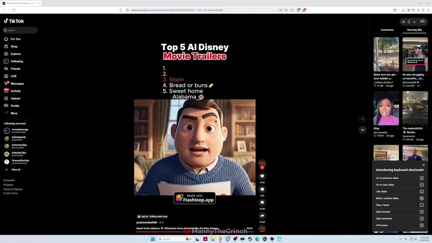The width and height of the screenshot is (432, 243).
Task: Open the For You feed
Action: point(12,39)
